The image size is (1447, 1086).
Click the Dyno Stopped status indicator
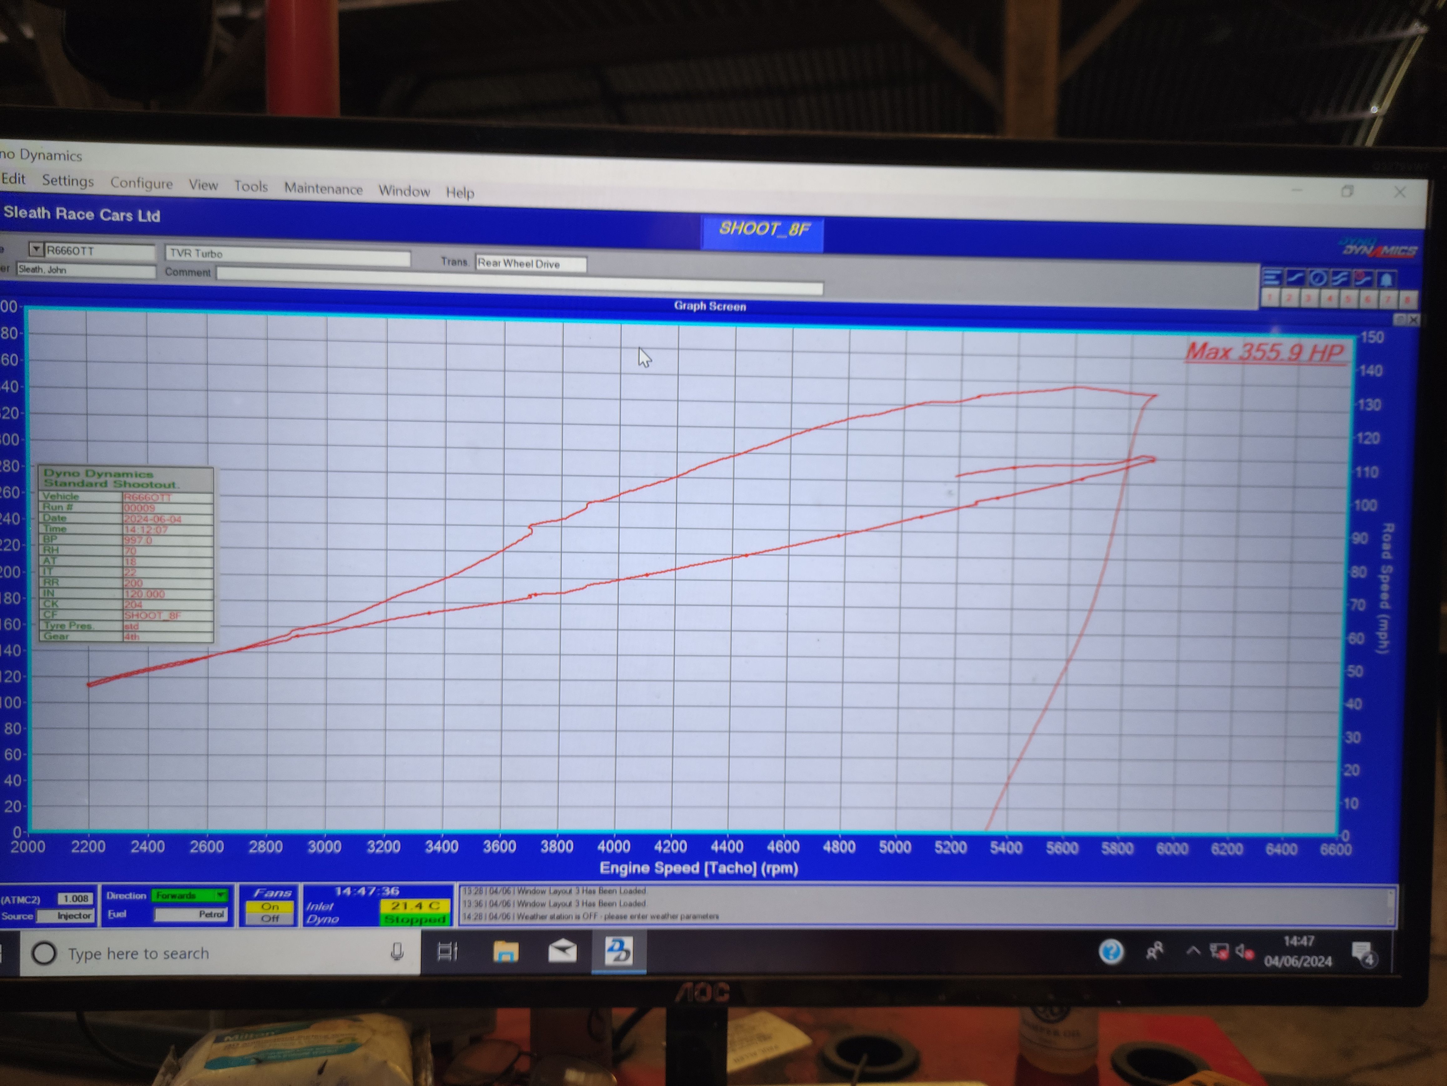click(415, 919)
